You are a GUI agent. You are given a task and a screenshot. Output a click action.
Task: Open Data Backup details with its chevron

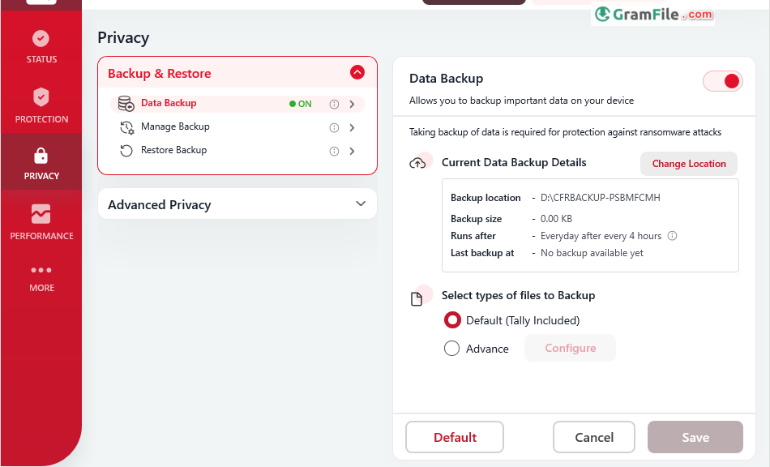pyautogui.click(x=351, y=104)
